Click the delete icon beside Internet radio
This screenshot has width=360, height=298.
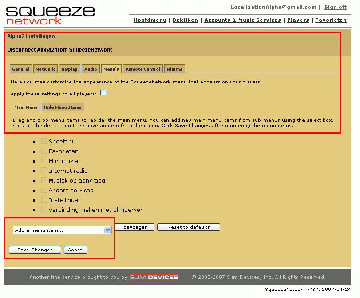click(x=44, y=171)
